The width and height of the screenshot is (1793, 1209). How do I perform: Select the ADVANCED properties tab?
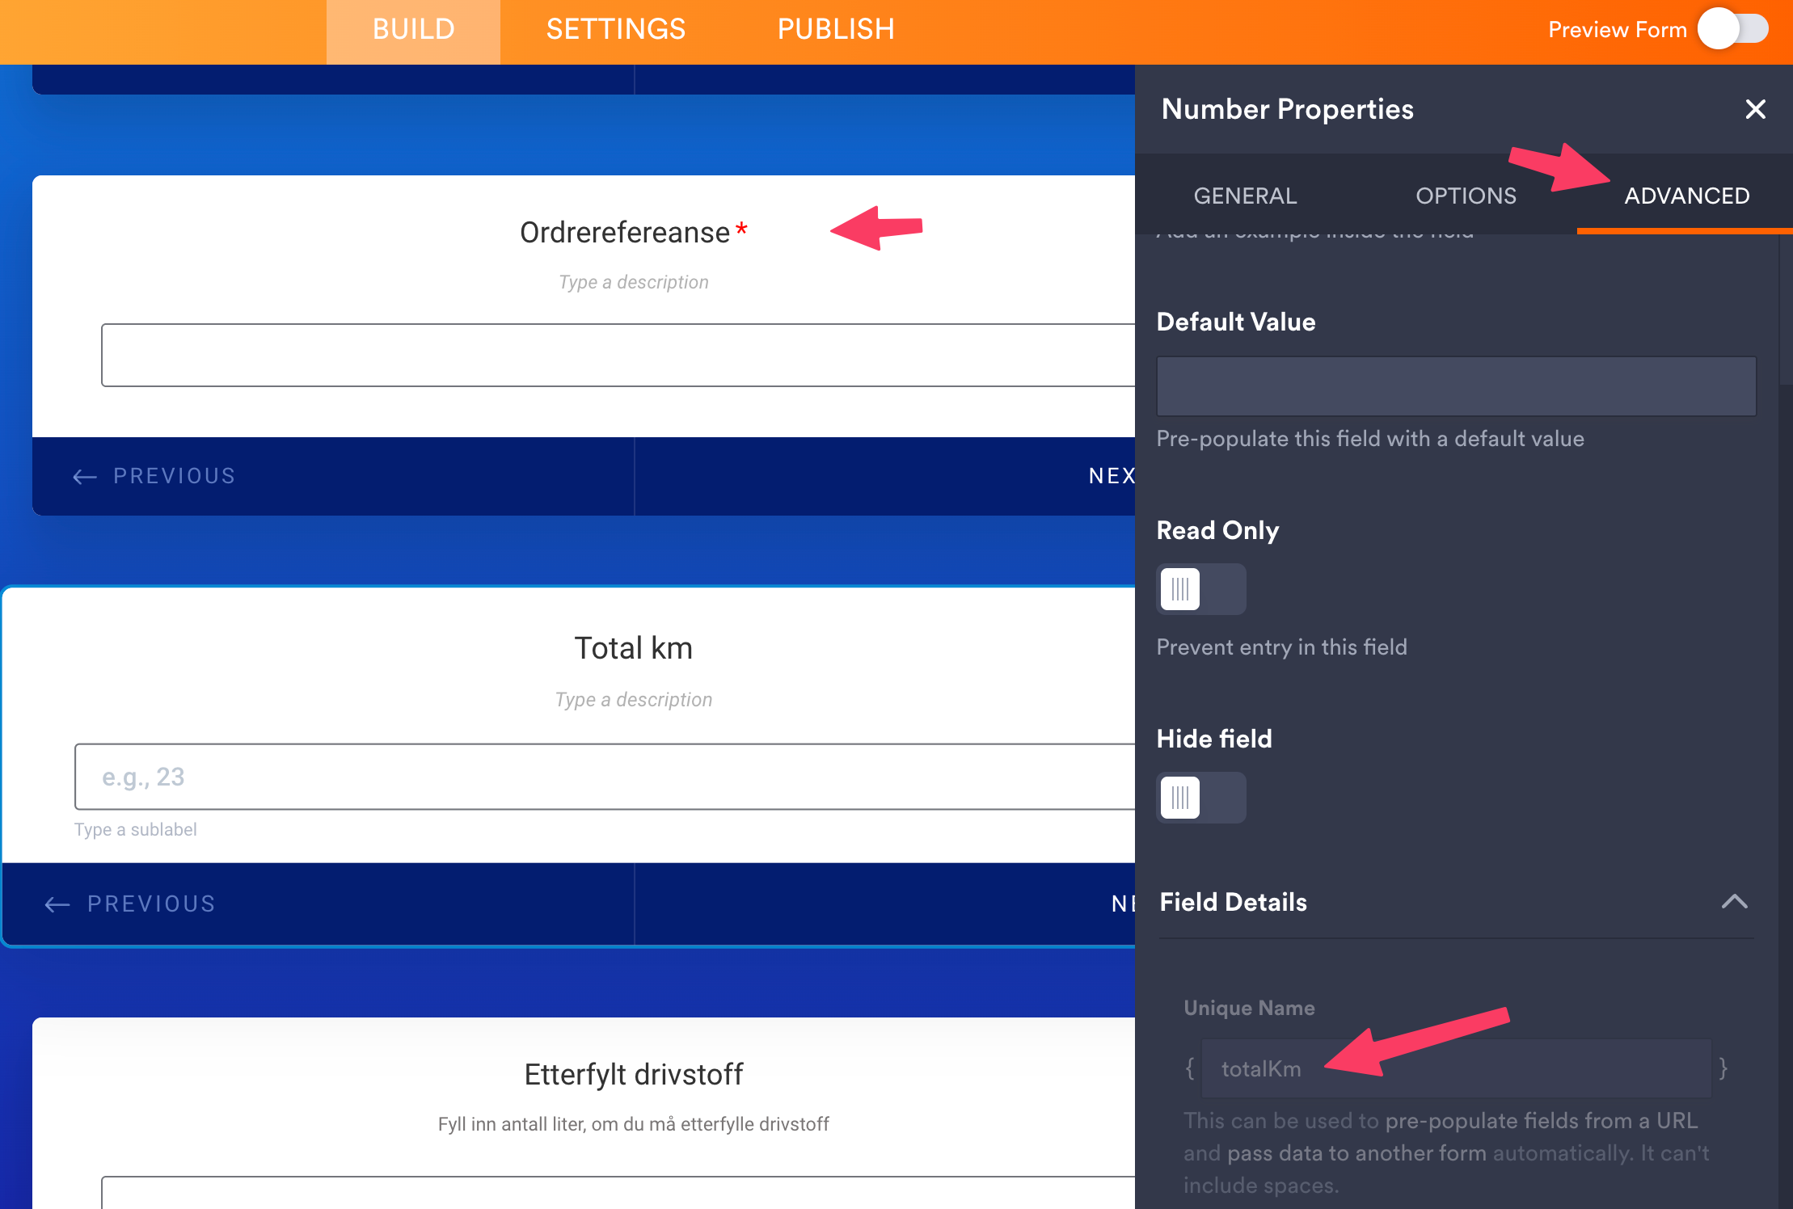1686,196
